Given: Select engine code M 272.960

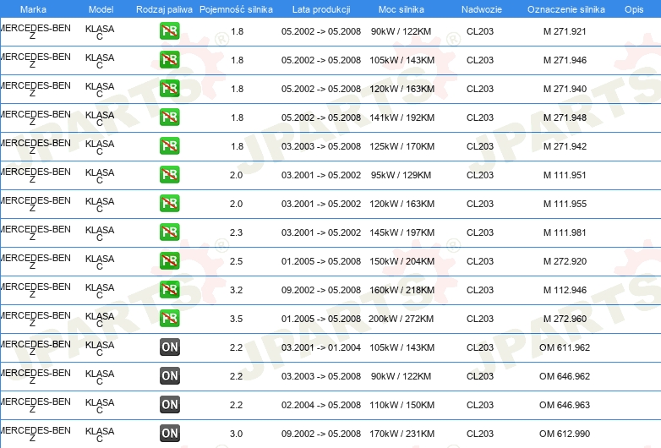Looking at the screenshot, I should [x=565, y=319].
